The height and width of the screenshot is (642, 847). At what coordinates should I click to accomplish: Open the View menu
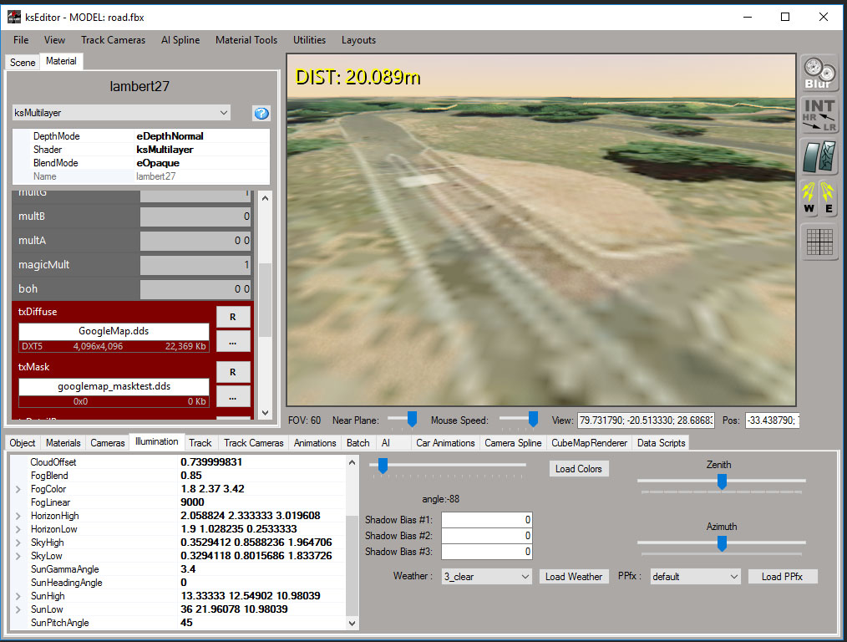pyautogui.click(x=54, y=40)
